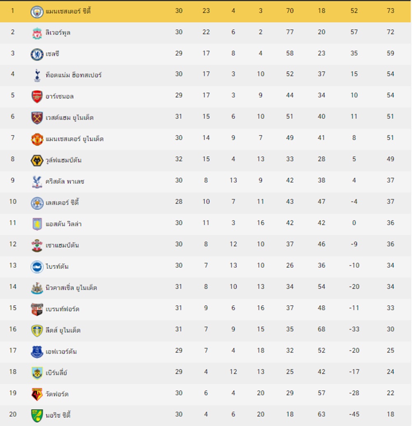Open the แมนเชสเตอร์ ซิตี้ team link
Viewport: 412px width, 426px height.
click(x=68, y=11)
